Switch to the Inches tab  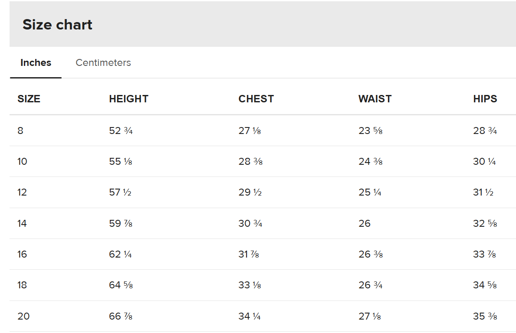(36, 63)
